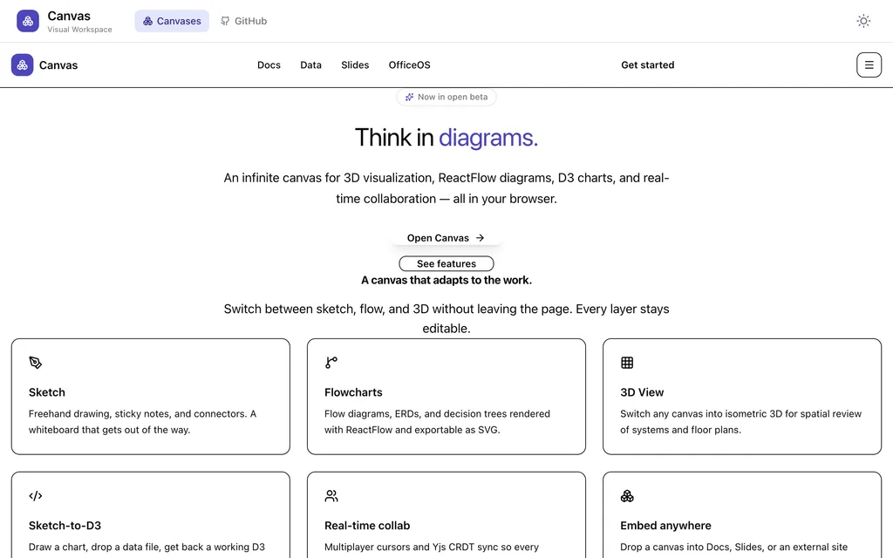Select the Real-time collab card title
The height and width of the screenshot is (558, 893).
[x=367, y=526]
